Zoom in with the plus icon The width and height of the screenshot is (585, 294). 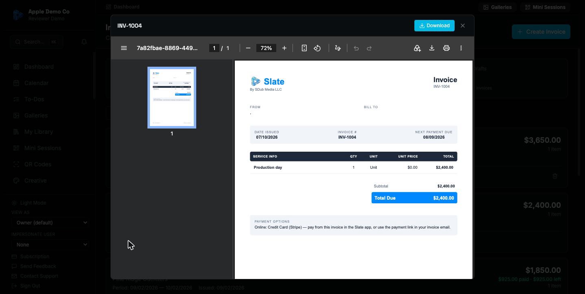[284, 48]
